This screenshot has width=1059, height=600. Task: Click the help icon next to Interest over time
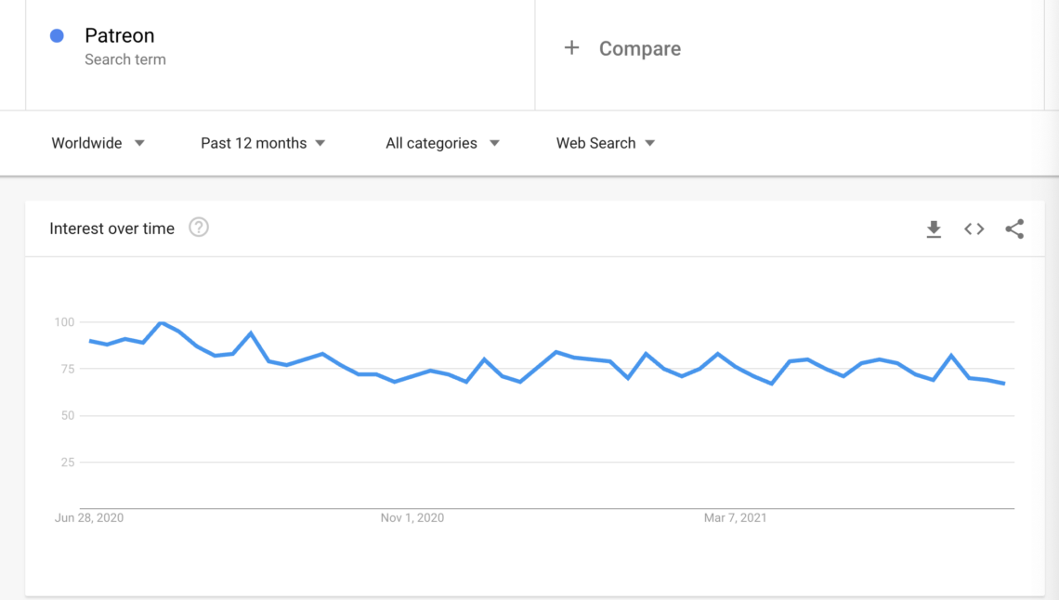pyautogui.click(x=199, y=227)
